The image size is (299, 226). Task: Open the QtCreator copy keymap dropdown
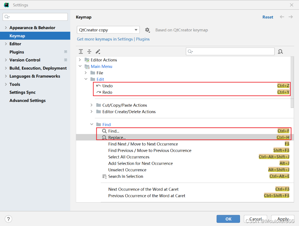click(x=108, y=30)
